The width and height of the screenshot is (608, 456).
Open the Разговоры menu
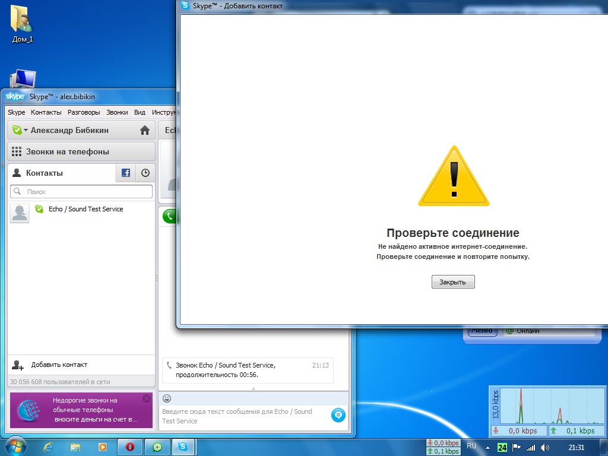point(84,112)
